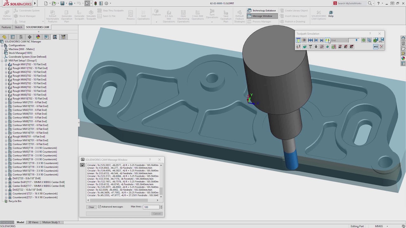Toggle tool holder display icon

316,47
